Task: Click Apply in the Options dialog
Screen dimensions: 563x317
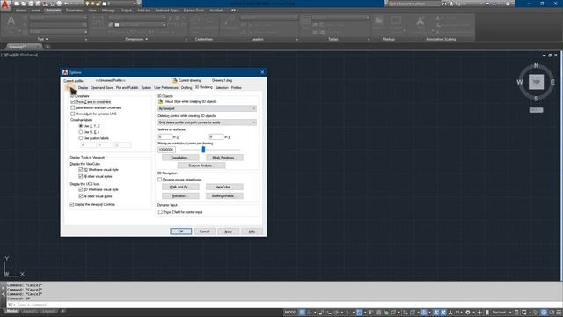Action: click(x=228, y=232)
